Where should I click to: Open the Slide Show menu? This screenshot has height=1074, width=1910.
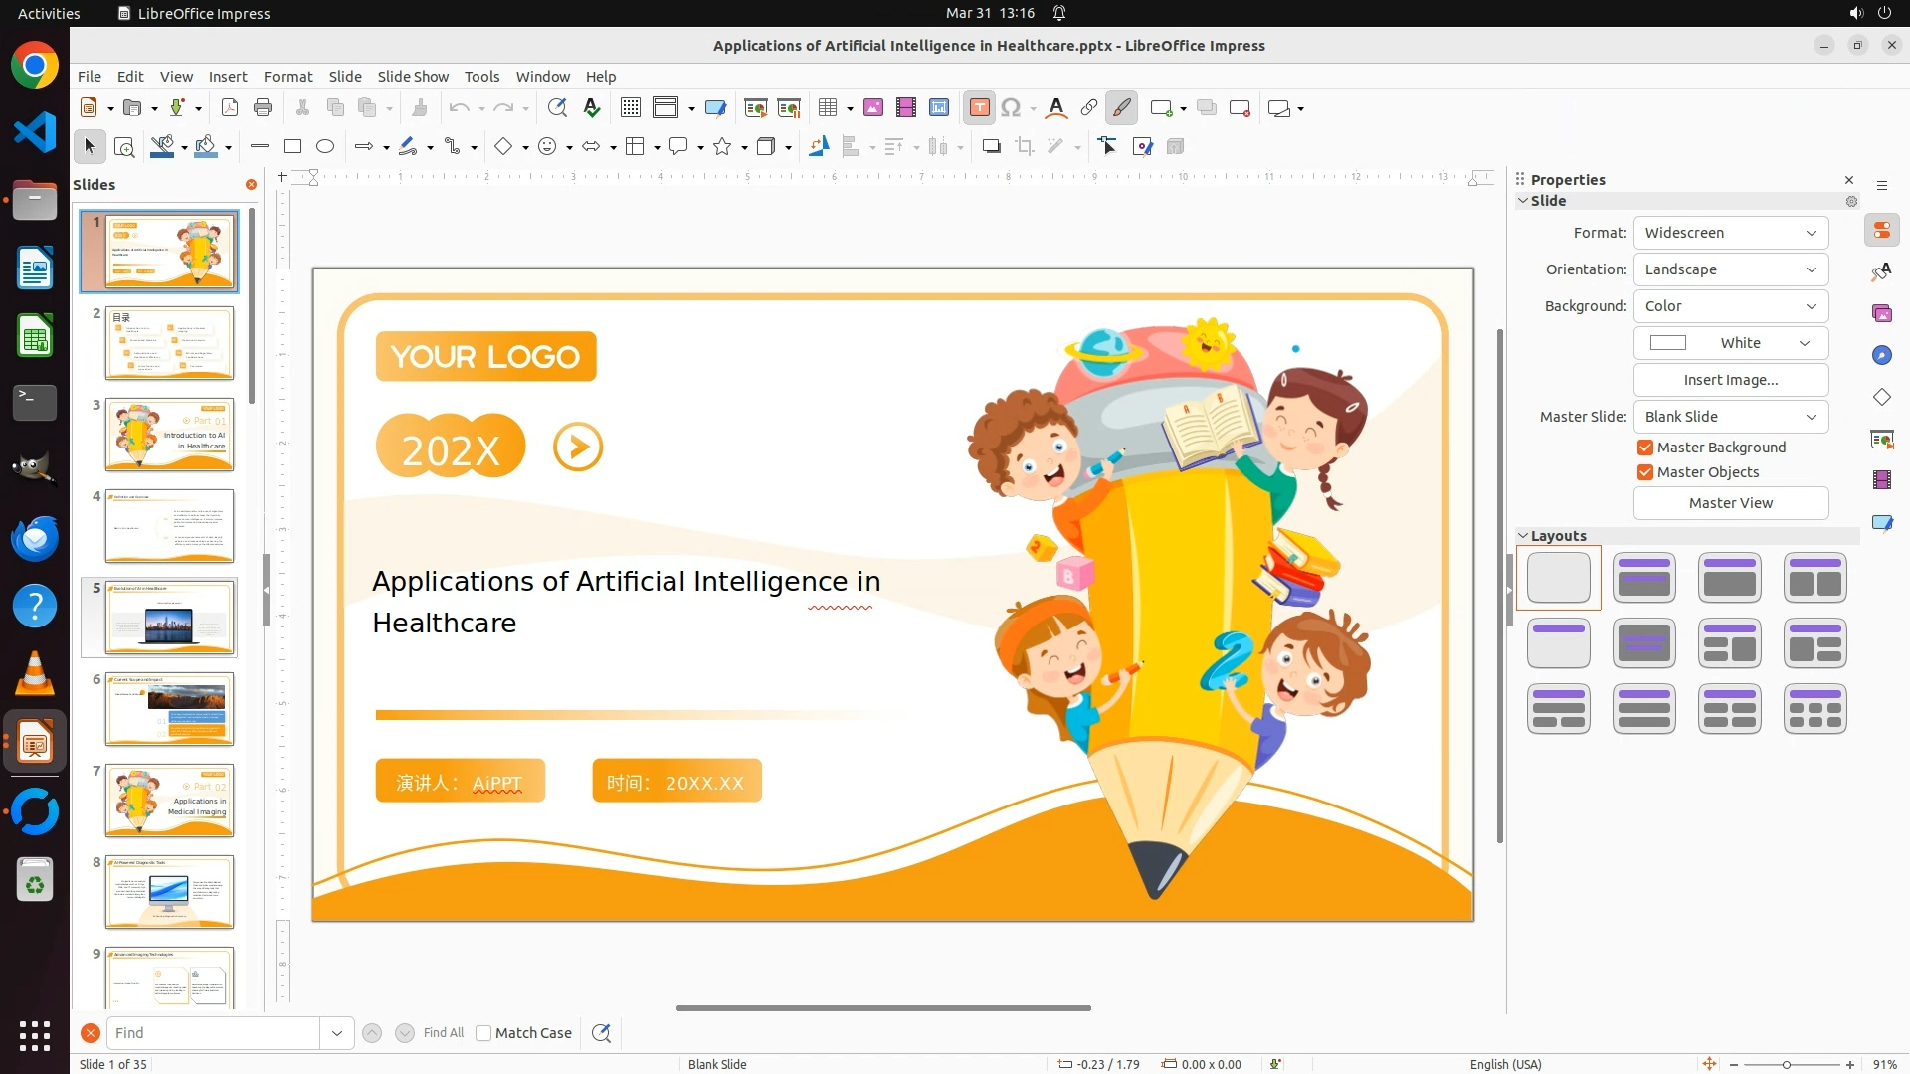413,77
